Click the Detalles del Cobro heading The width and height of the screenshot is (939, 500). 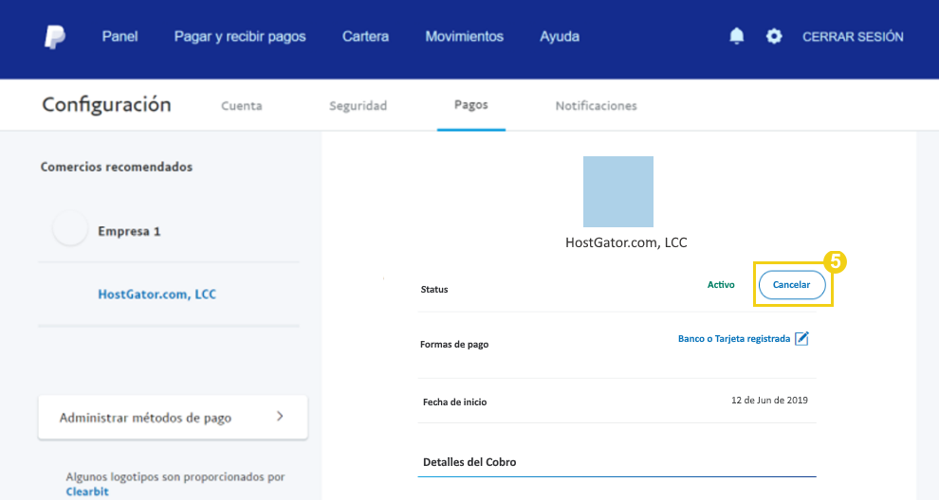[469, 462]
